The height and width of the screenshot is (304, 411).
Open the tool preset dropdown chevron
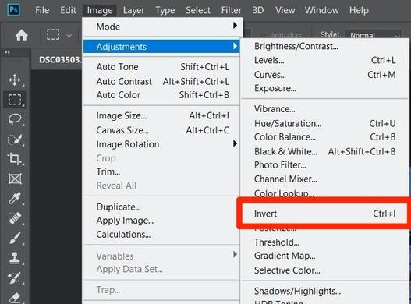(x=69, y=35)
